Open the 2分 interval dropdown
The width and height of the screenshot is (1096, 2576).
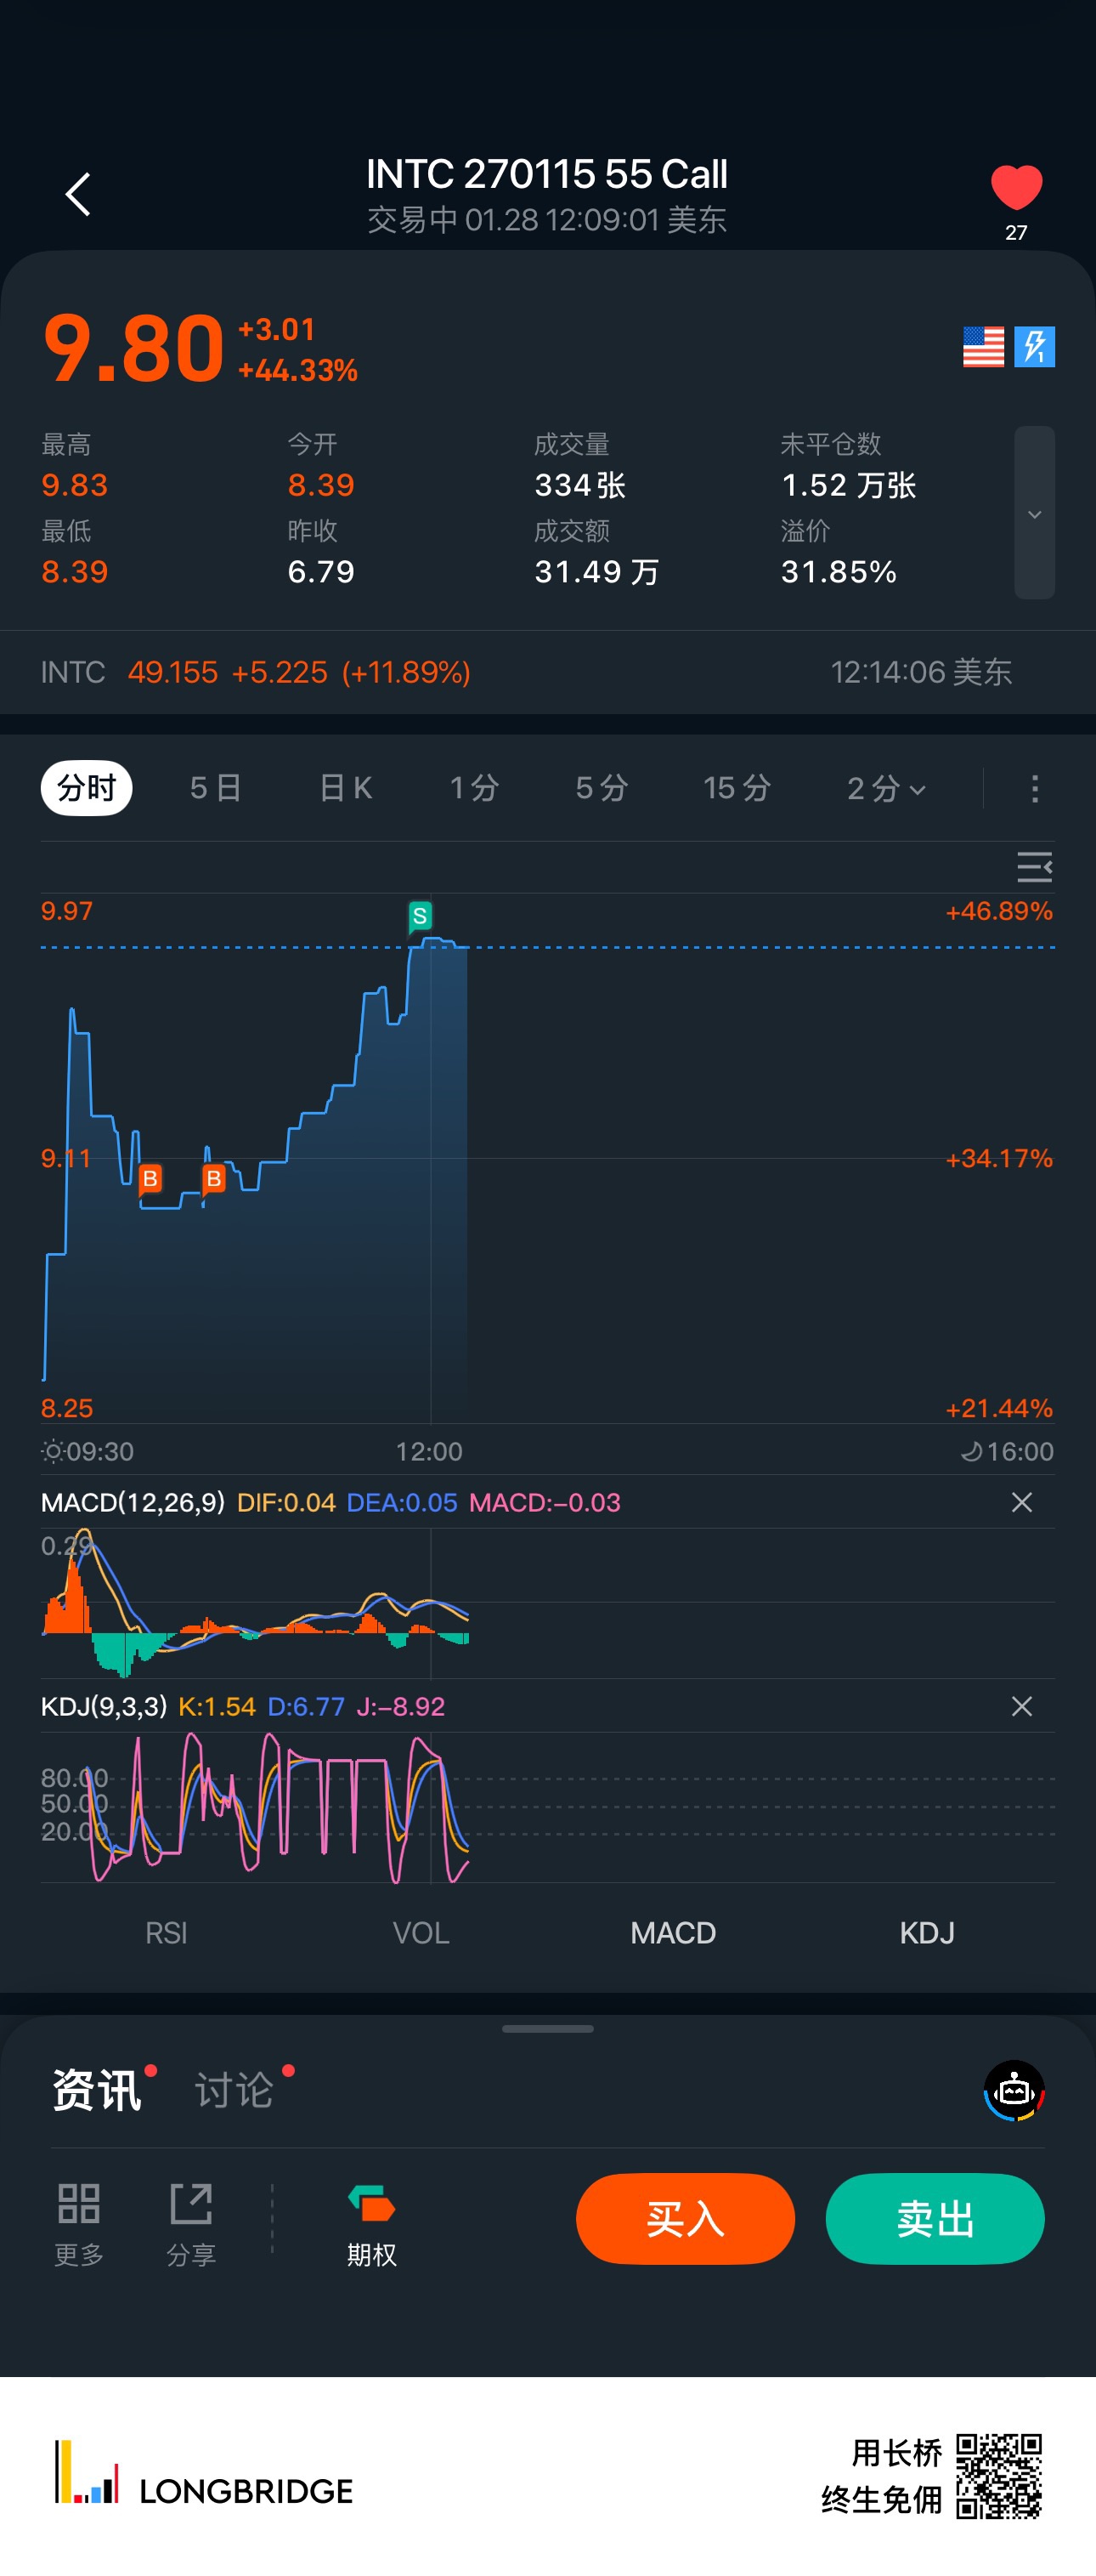point(885,788)
